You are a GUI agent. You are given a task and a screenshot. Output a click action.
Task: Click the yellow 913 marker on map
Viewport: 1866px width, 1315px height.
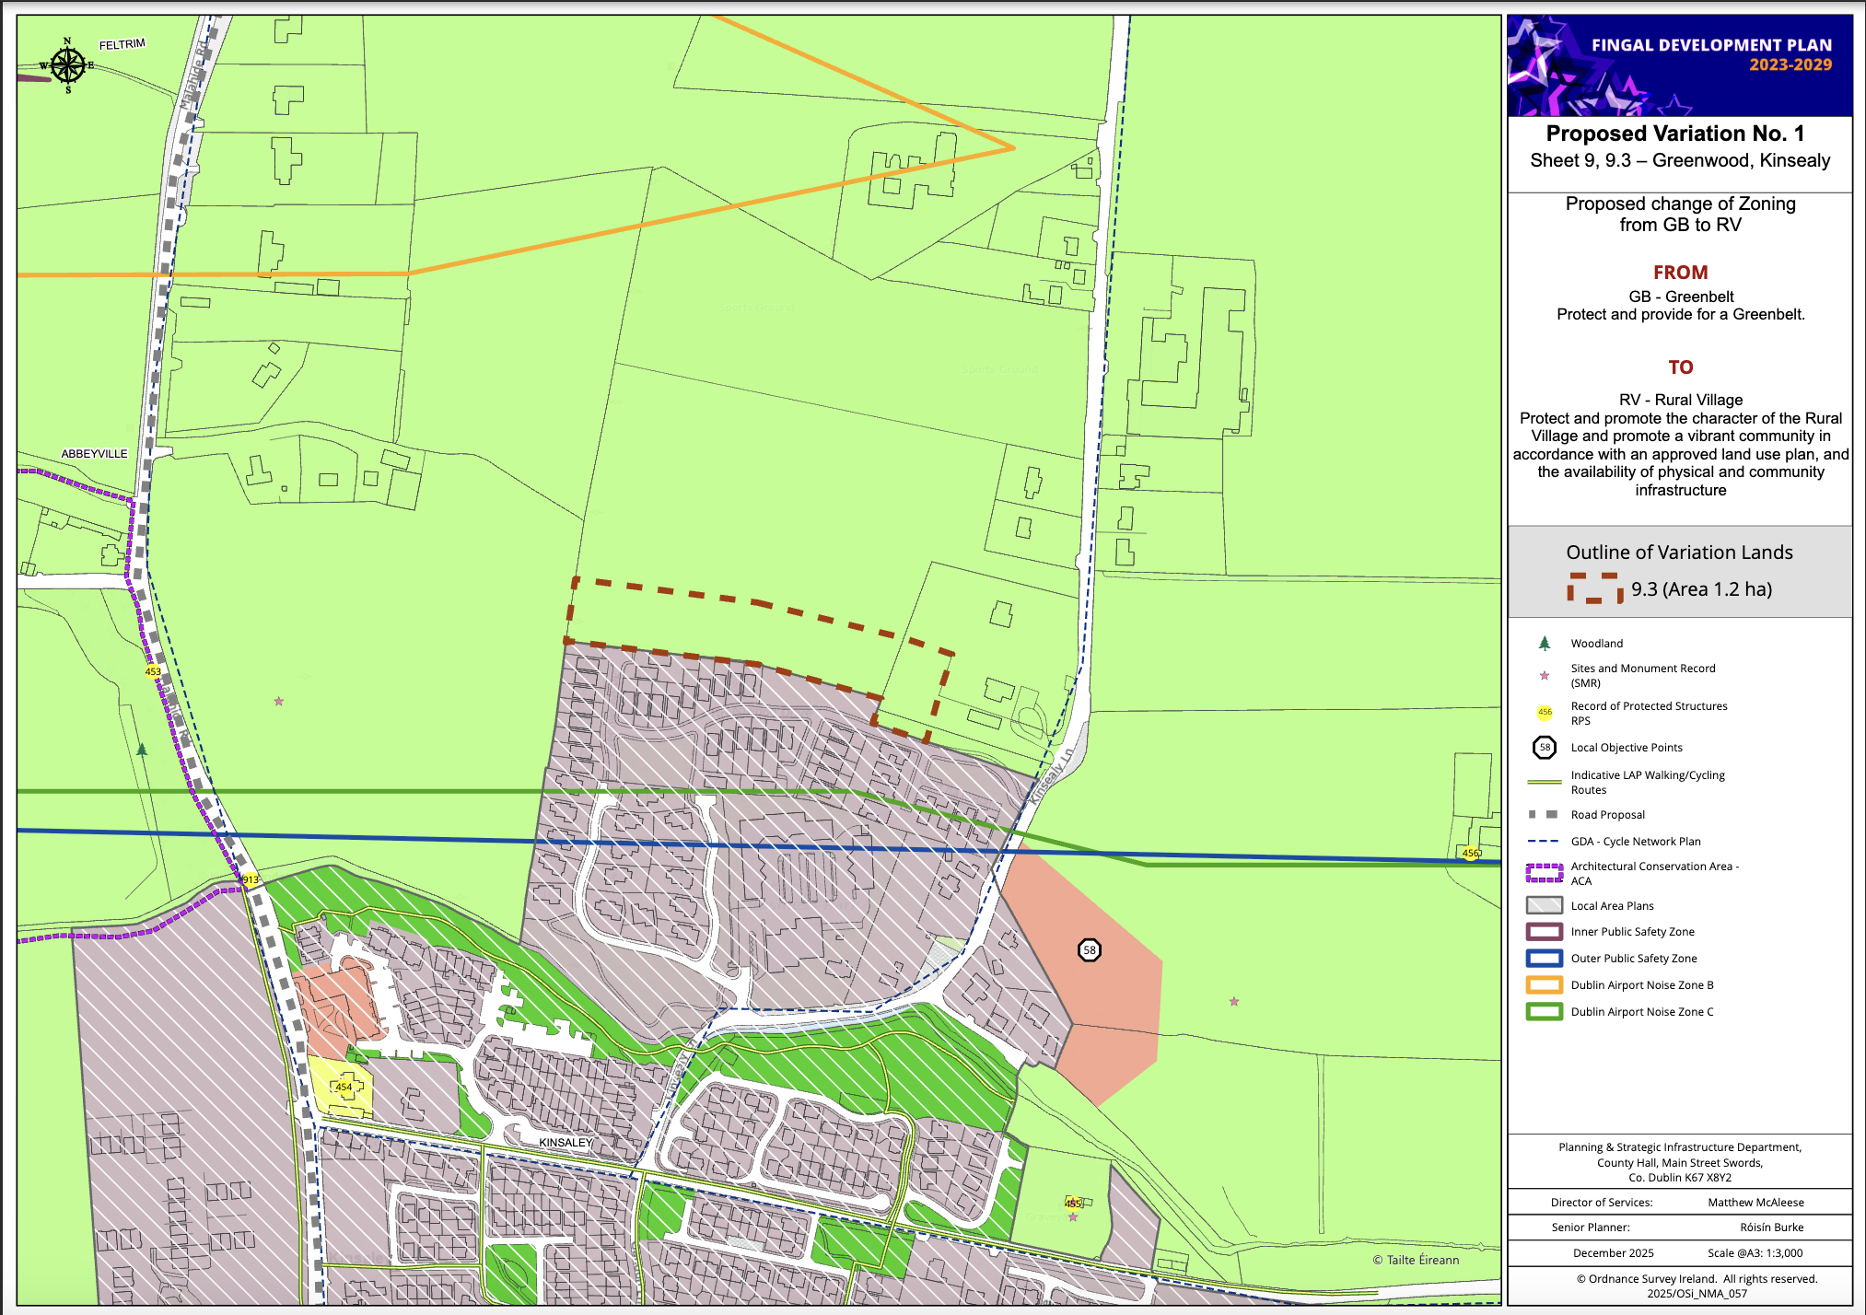(250, 879)
